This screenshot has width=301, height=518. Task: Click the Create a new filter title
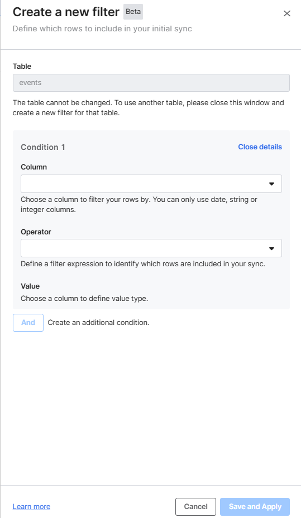[x=66, y=12]
